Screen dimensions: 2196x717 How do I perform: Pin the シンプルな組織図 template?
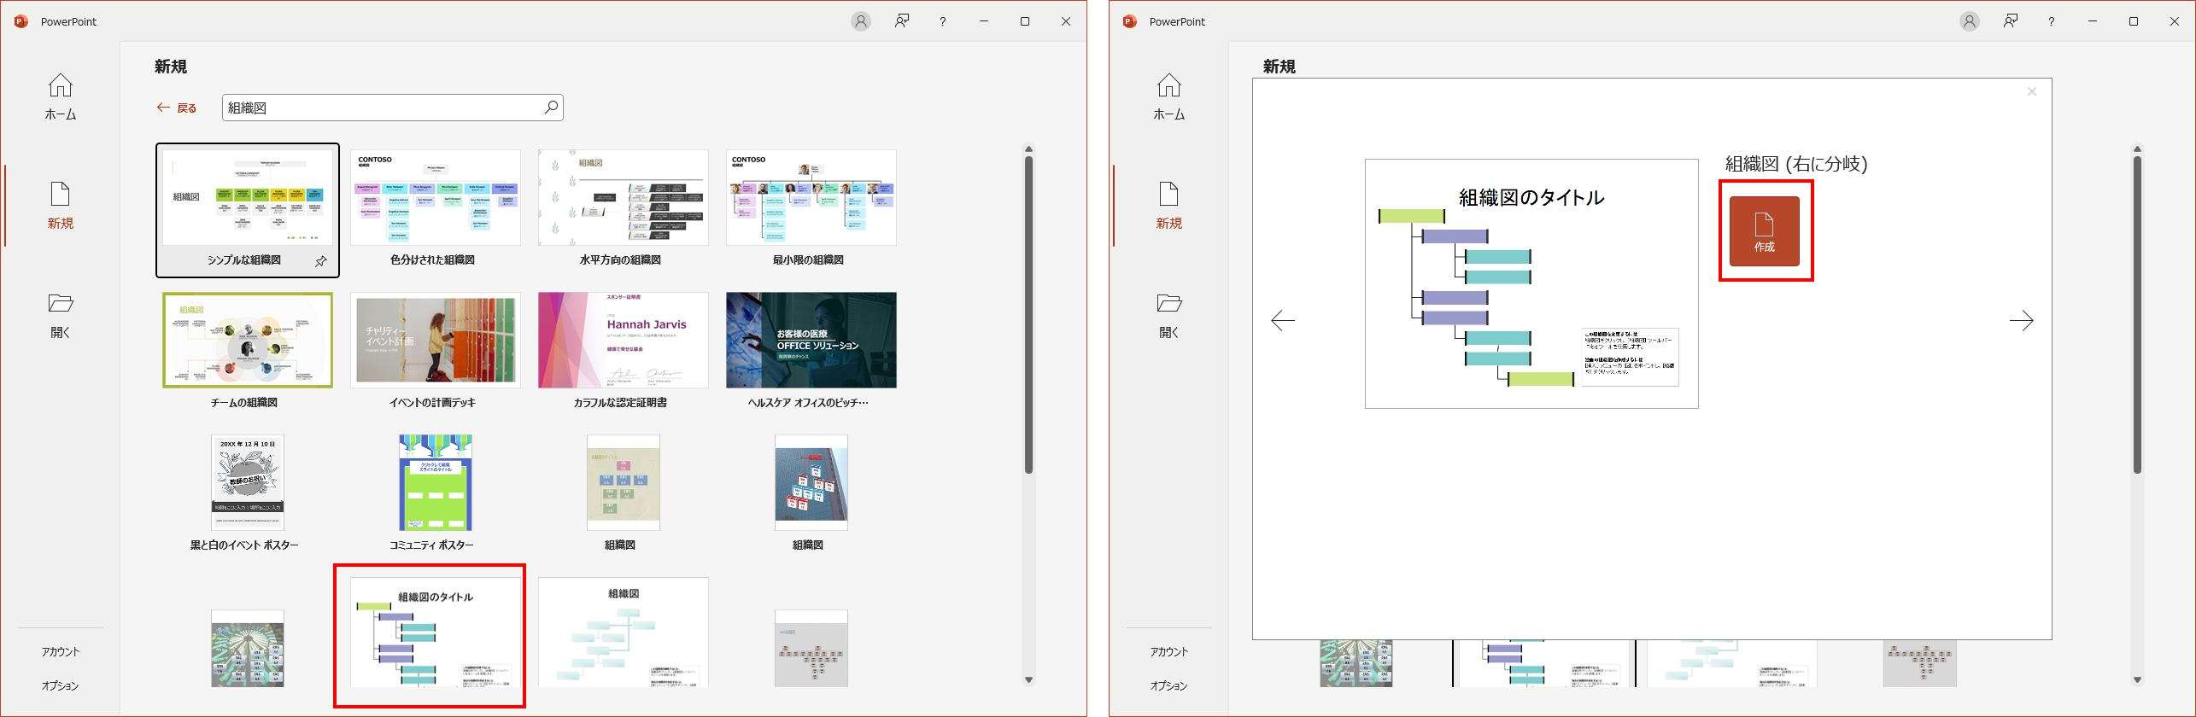click(321, 261)
